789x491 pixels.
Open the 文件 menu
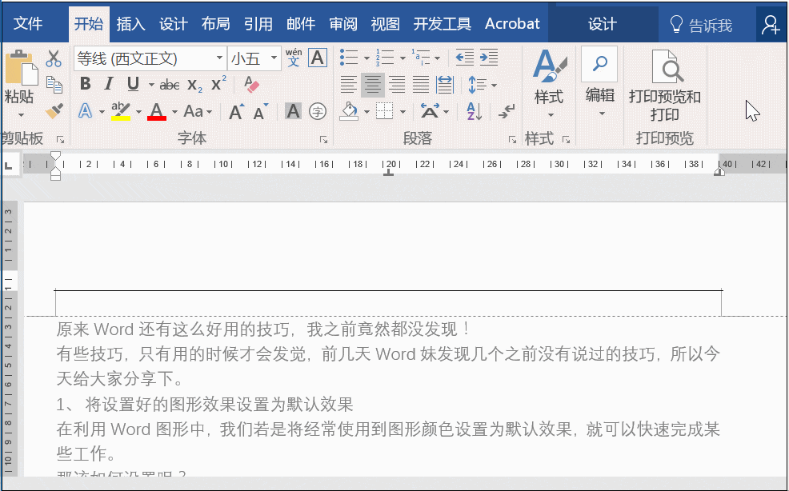pyautogui.click(x=28, y=24)
